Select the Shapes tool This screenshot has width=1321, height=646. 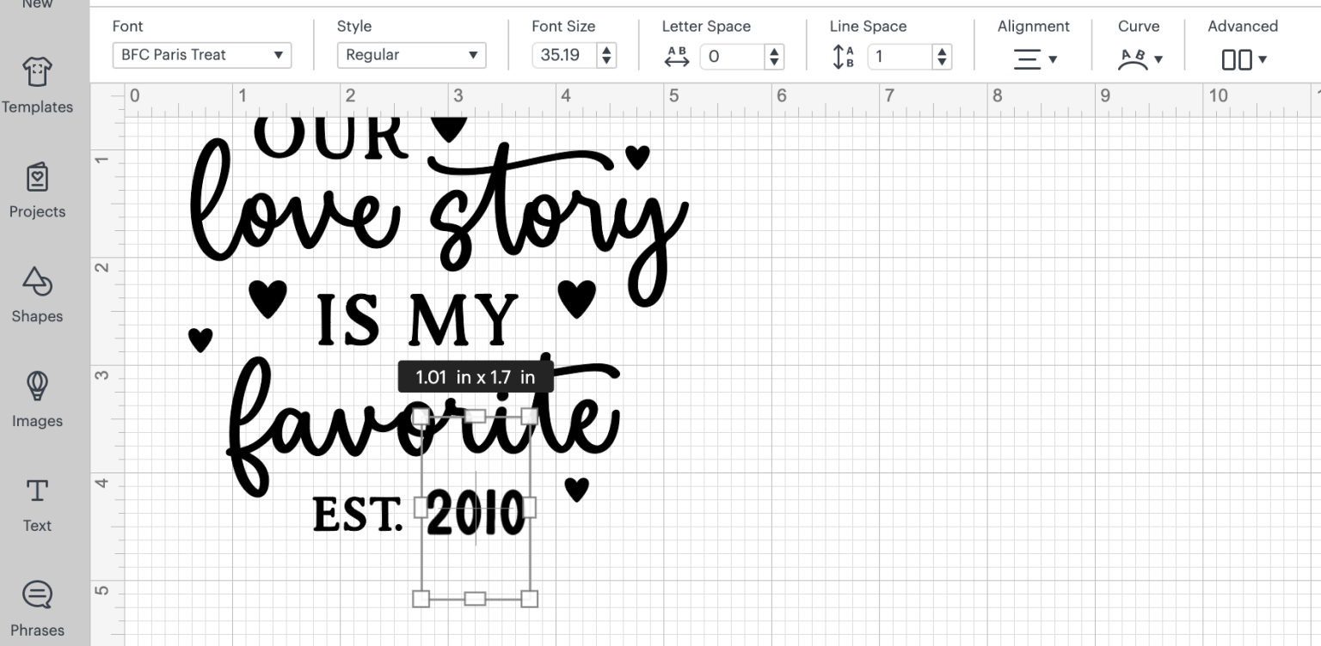[37, 296]
